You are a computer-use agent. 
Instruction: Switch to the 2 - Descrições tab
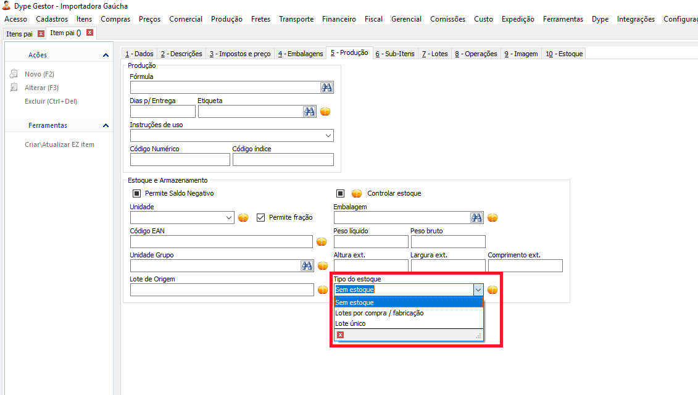tap(181, 54)
